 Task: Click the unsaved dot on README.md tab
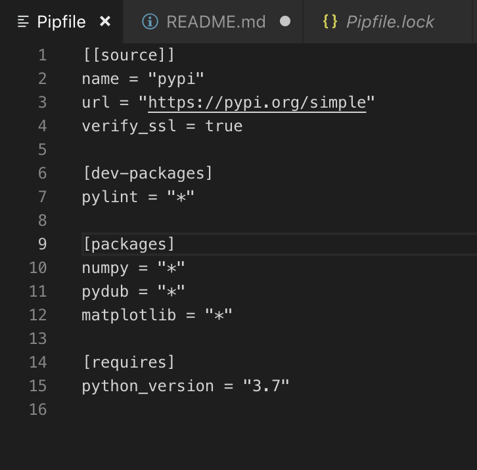[285, 22]
